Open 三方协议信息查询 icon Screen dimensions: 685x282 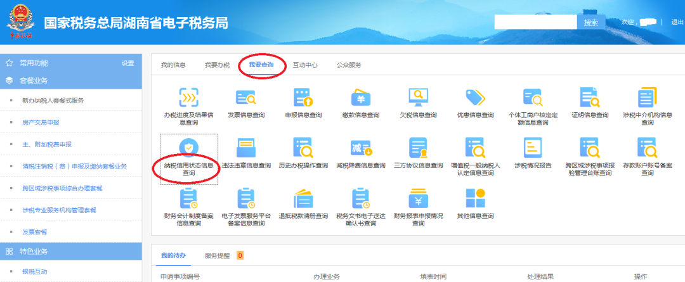point(418,148)
